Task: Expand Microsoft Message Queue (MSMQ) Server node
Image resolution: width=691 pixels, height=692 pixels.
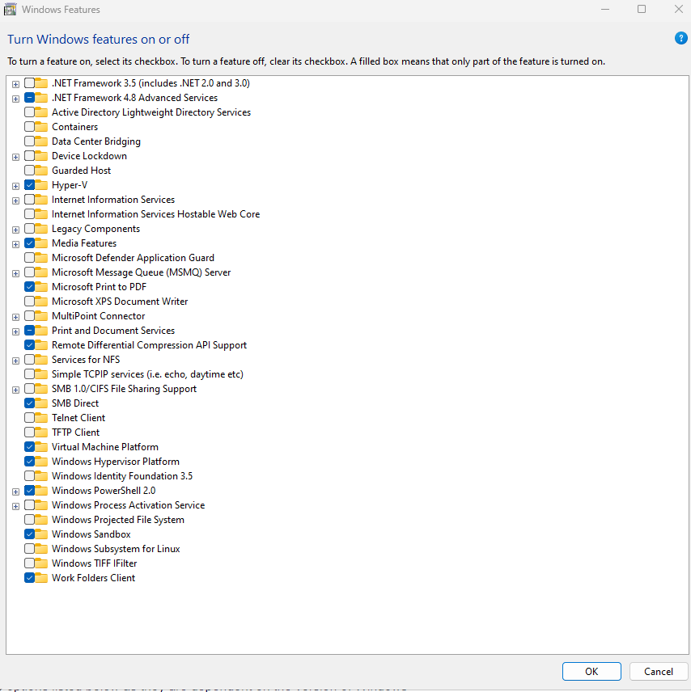Action: [15, 273]
